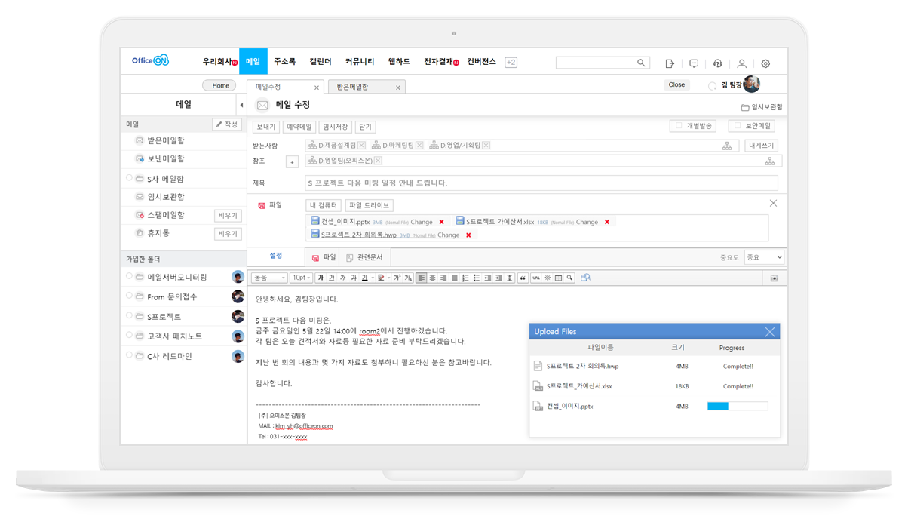Viewport: 908px width, 519px height.
Task: Click the blockquote icon in editor toolbar
Action: coord(523,278)
